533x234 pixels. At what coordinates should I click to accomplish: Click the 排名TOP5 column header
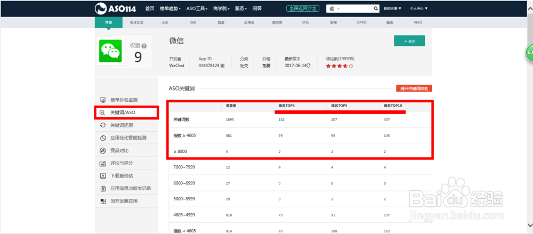339,106
